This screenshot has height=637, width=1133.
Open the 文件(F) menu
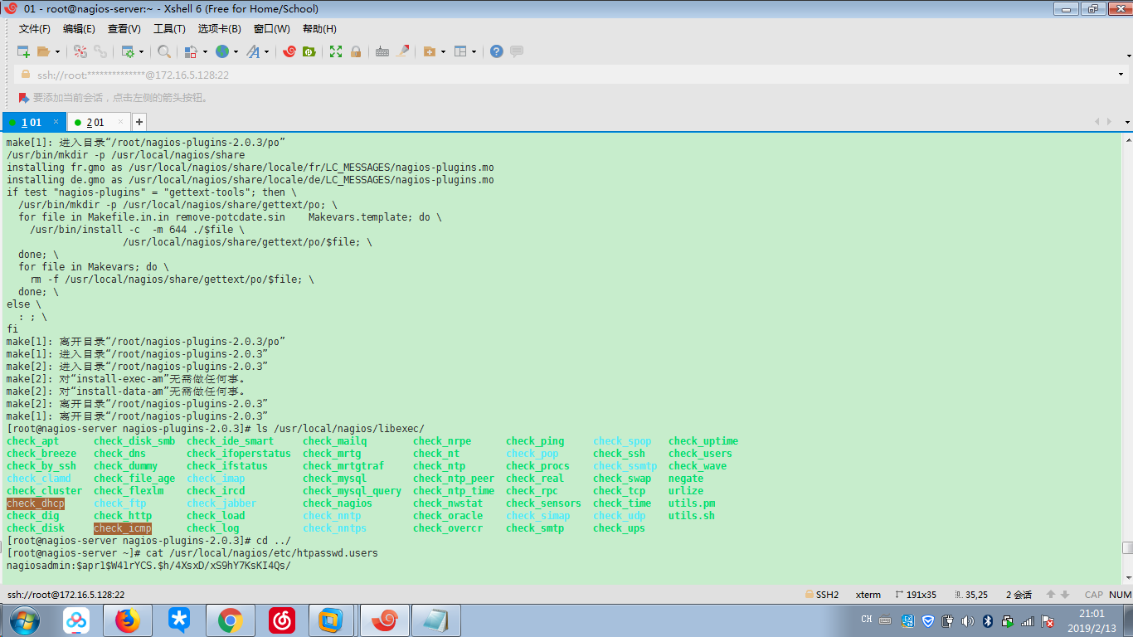pyautogui.click(x=35, y=29)
